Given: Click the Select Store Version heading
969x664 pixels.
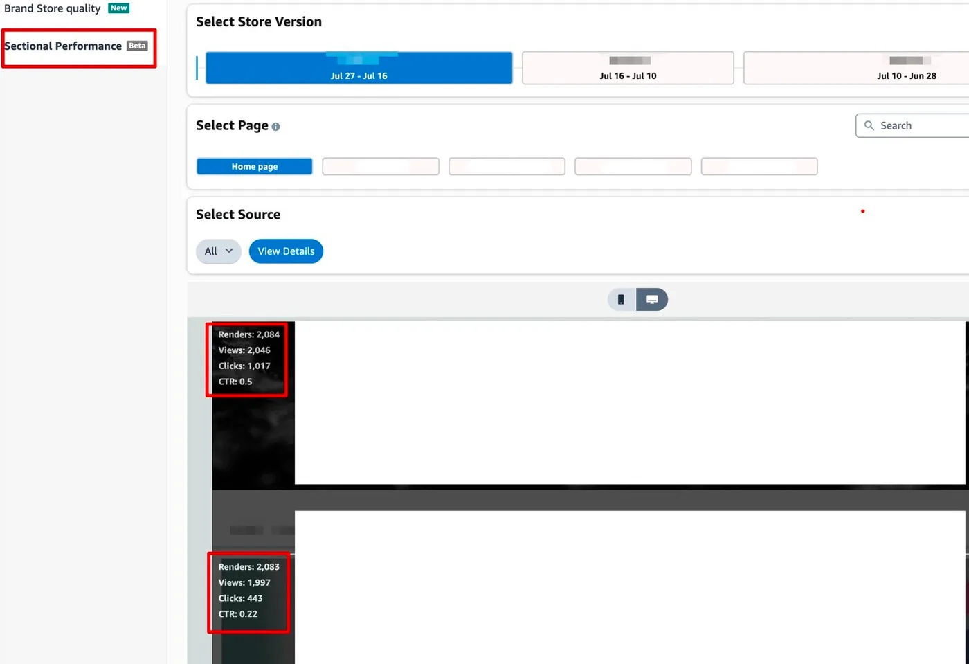Looking at the screenshot, I should tap(259, 22).
